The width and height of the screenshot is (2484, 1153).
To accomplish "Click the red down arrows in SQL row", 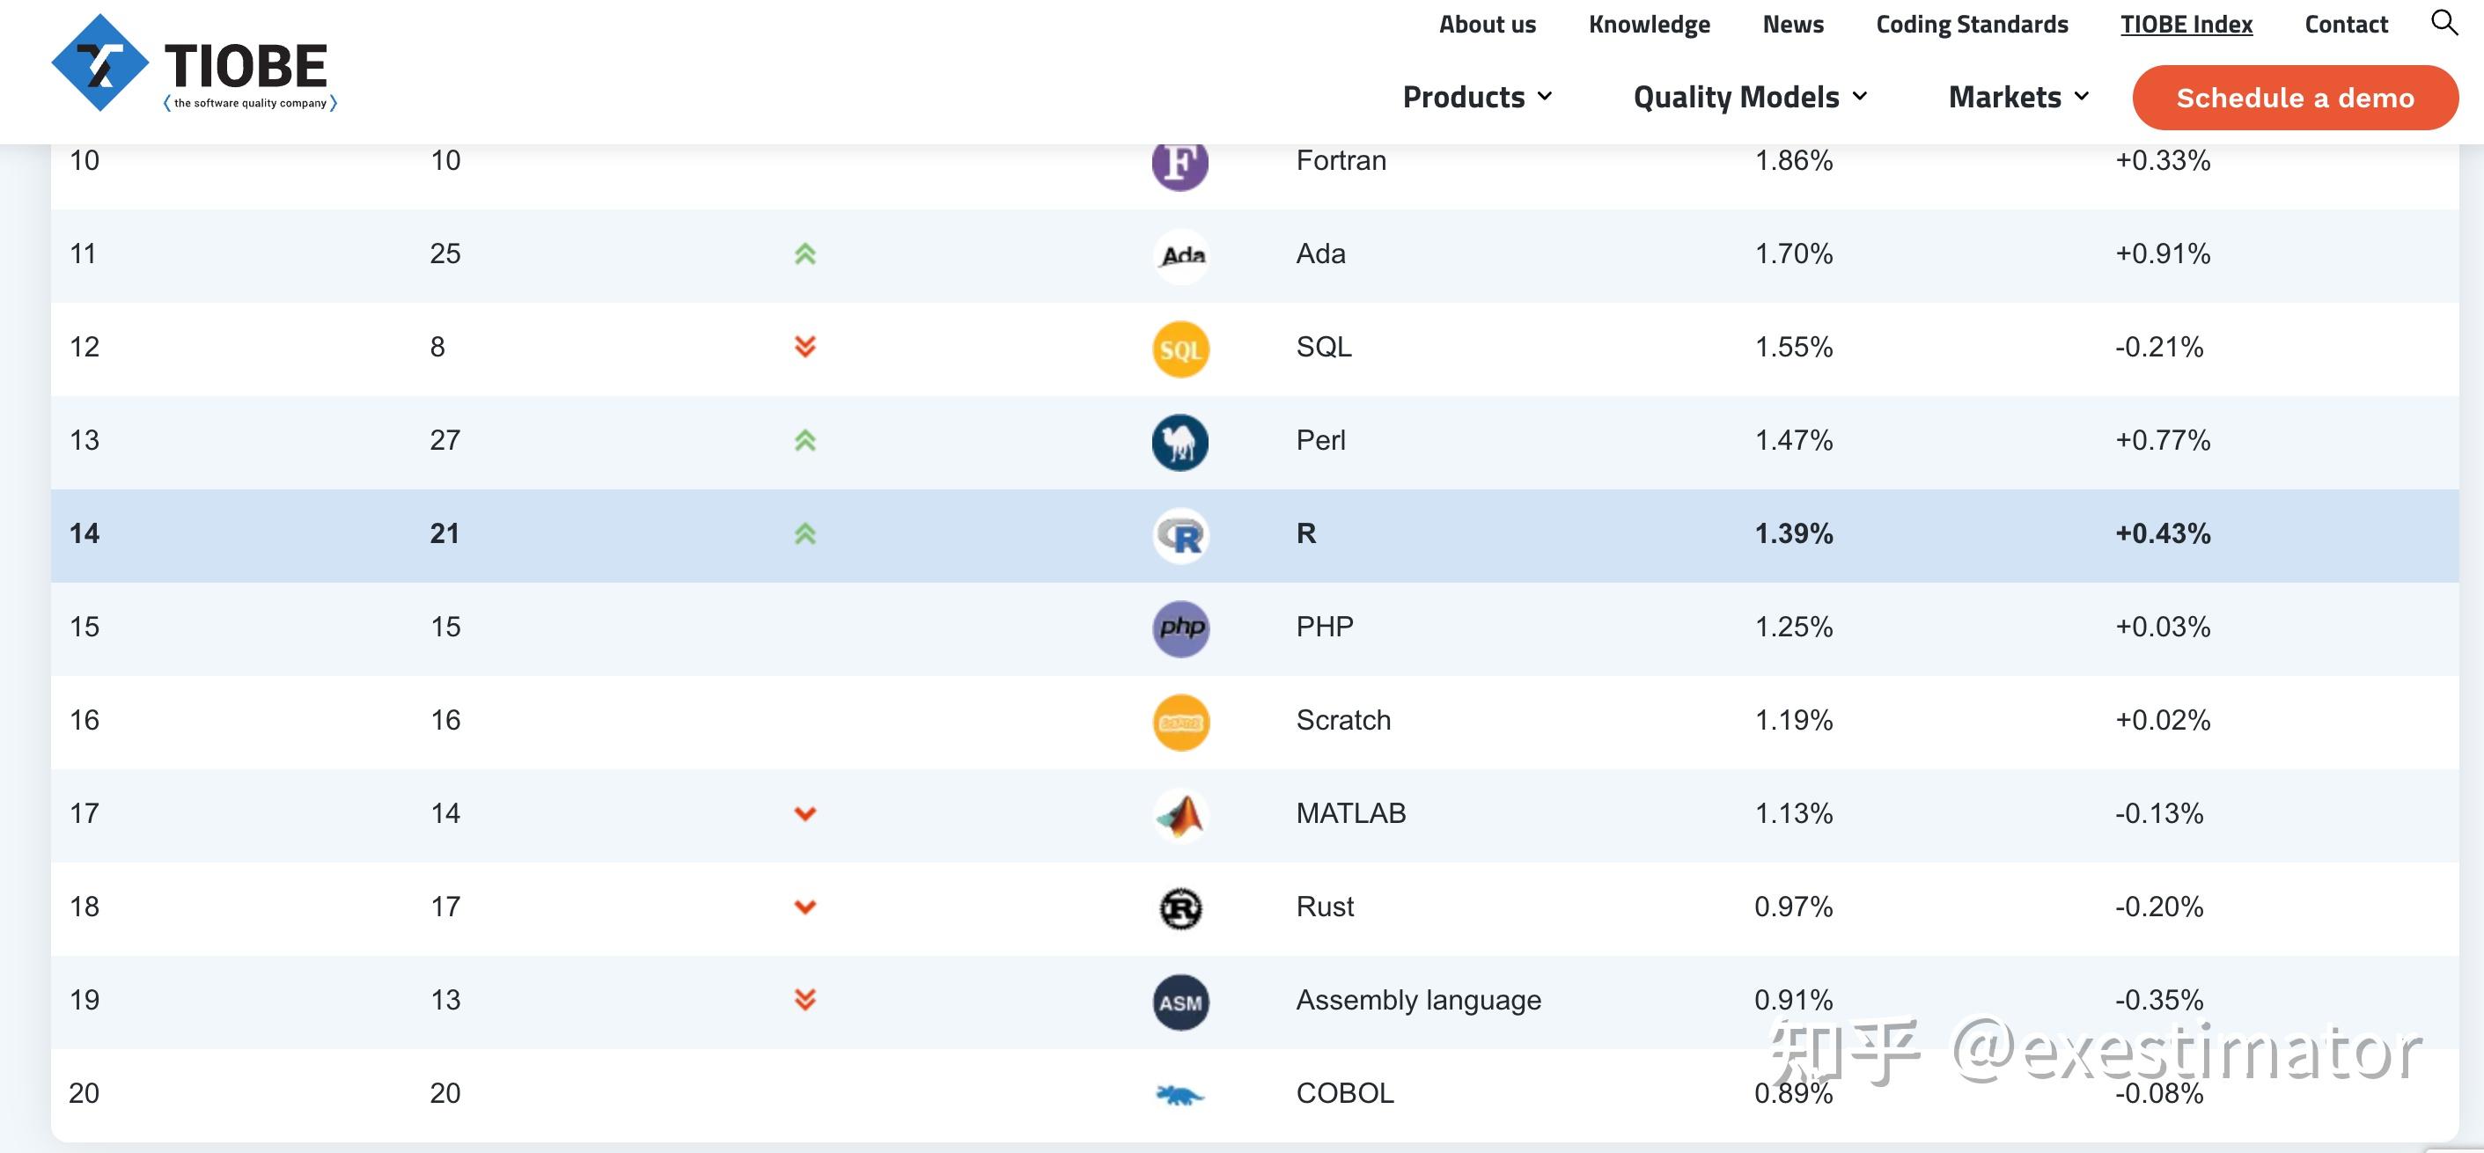I will coord(805,346).
